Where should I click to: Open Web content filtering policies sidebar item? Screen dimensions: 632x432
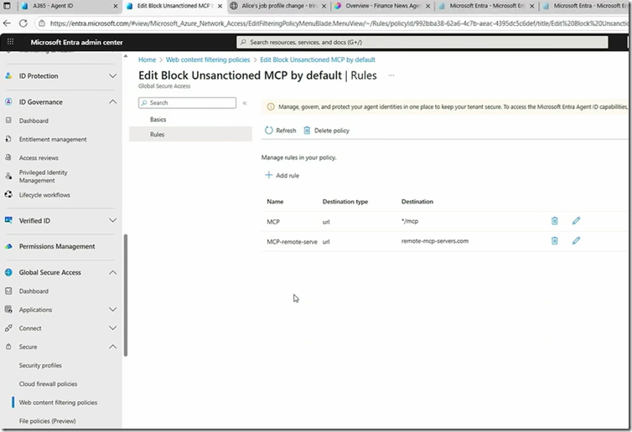click(x=58, y=402)
